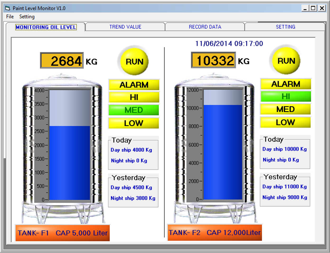The width and height of the screenshot is (330, 253).
Task: Click the app icon in title bar
Action: (x=7, y=8)
